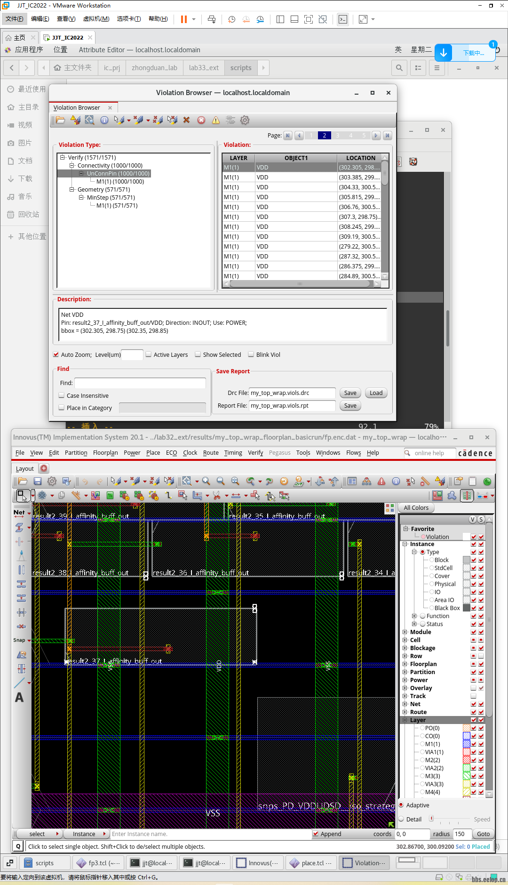The height and width of the screenshot is (885, 508).
Task: Select the Adaptive radio button
Action: (402, 805)
